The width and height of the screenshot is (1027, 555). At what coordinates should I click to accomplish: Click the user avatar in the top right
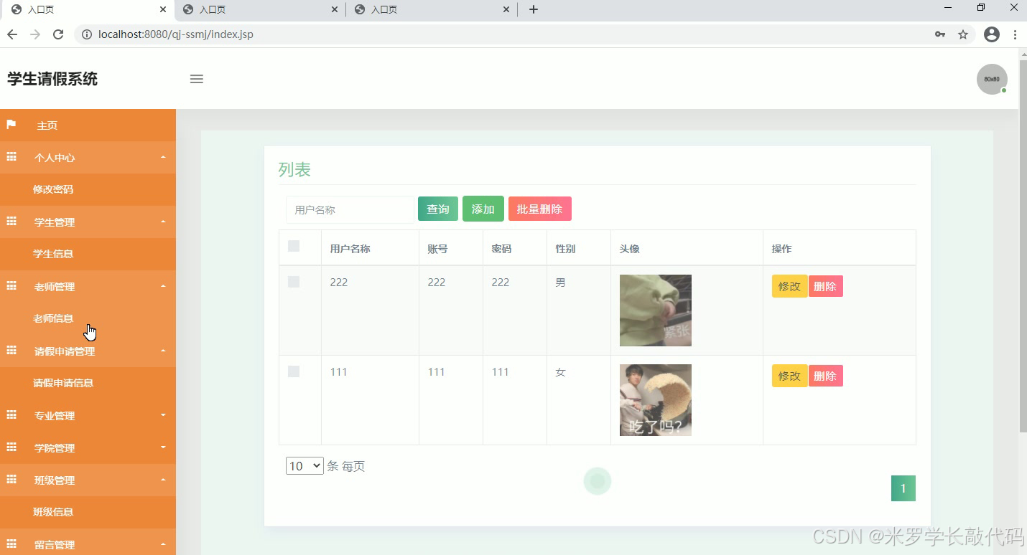[x=991, y=79]
